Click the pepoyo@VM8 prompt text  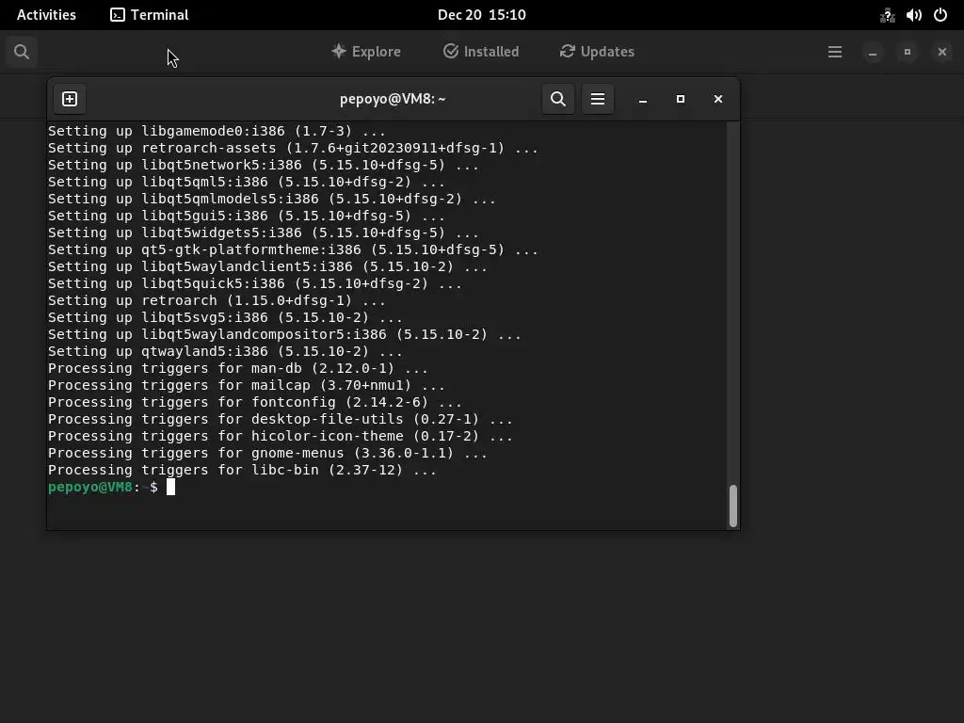(x=89, y=487)
